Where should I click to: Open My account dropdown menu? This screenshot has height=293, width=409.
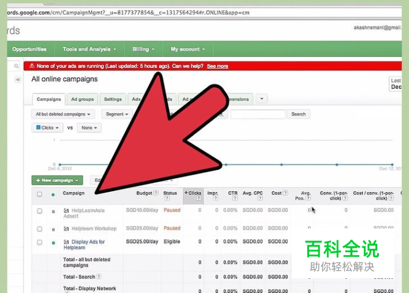pos(188,49)
